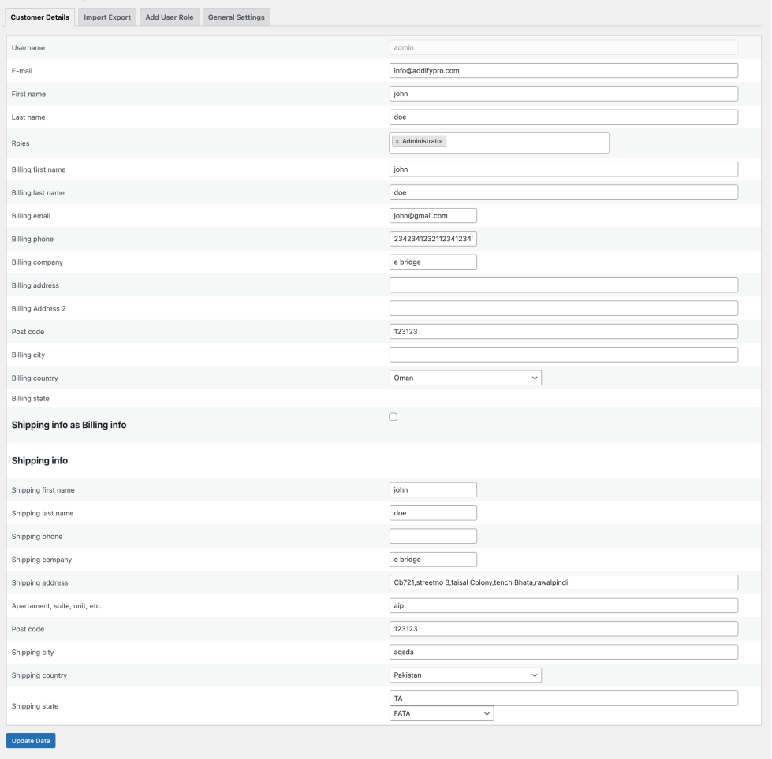Click the empty Billing address field

(563, 285)
